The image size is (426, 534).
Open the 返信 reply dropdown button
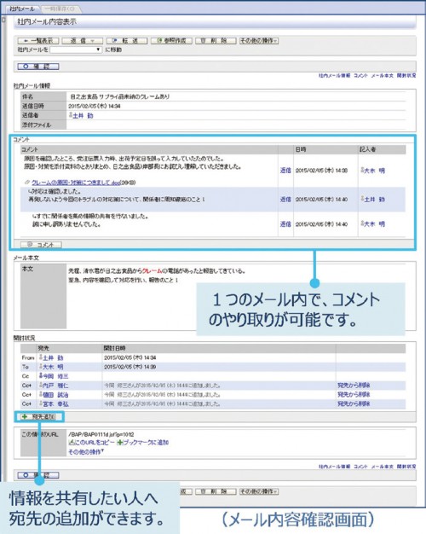click(x=83, y=41)
